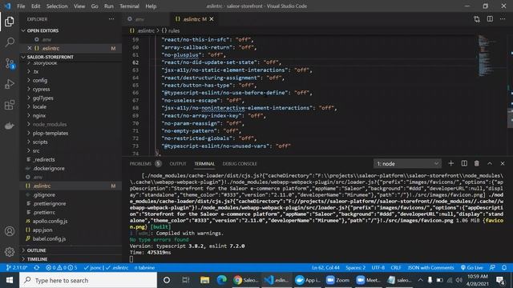Click the 2.11.0 git branch indicator
Screen dimensions: 513x288
[x=17, y=267]
